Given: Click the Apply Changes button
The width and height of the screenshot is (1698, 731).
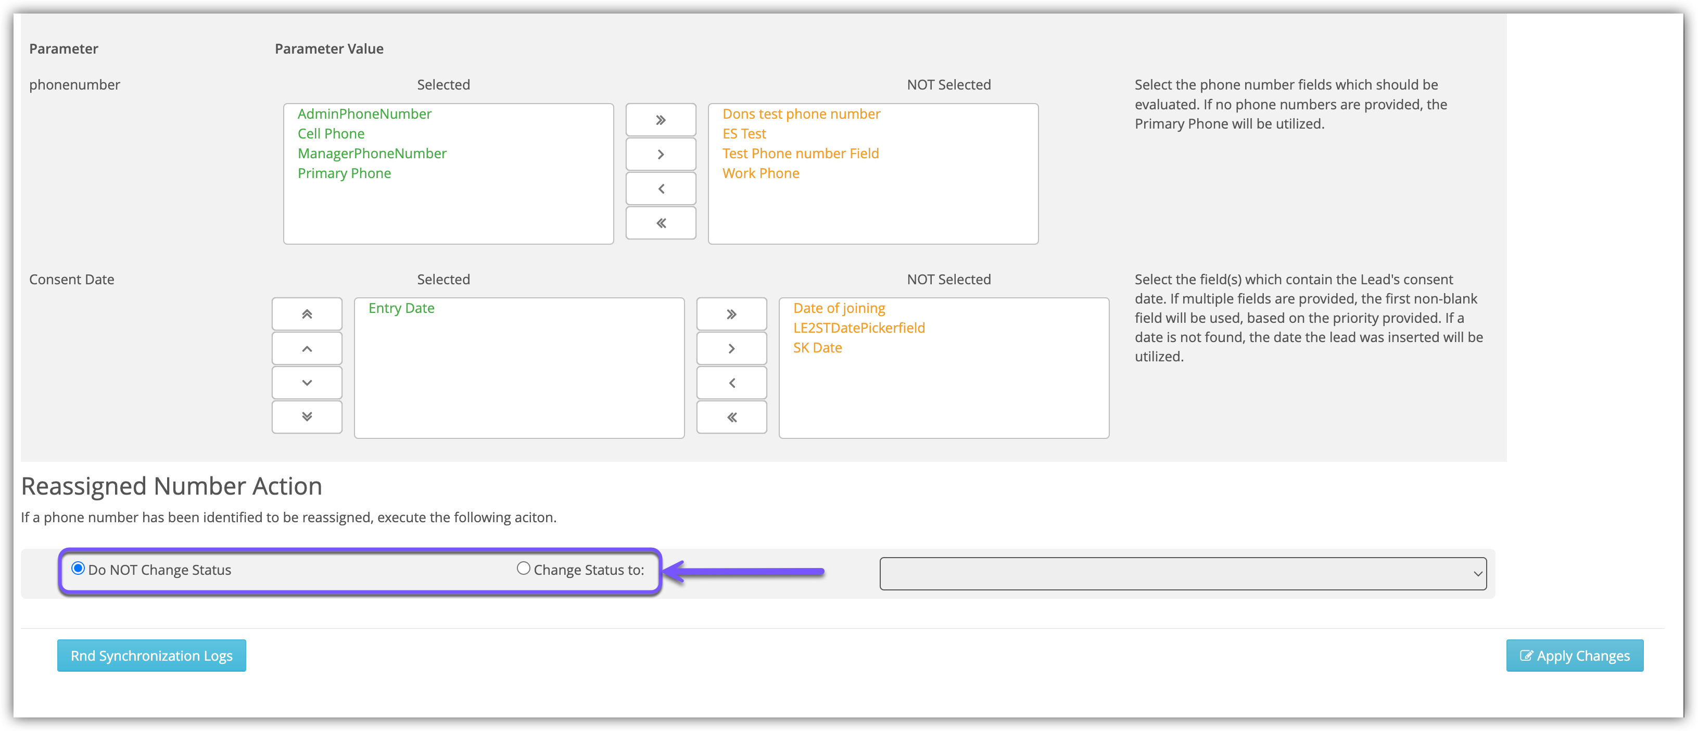Looking at the screenshot, I should click(x=1575, y=656).
